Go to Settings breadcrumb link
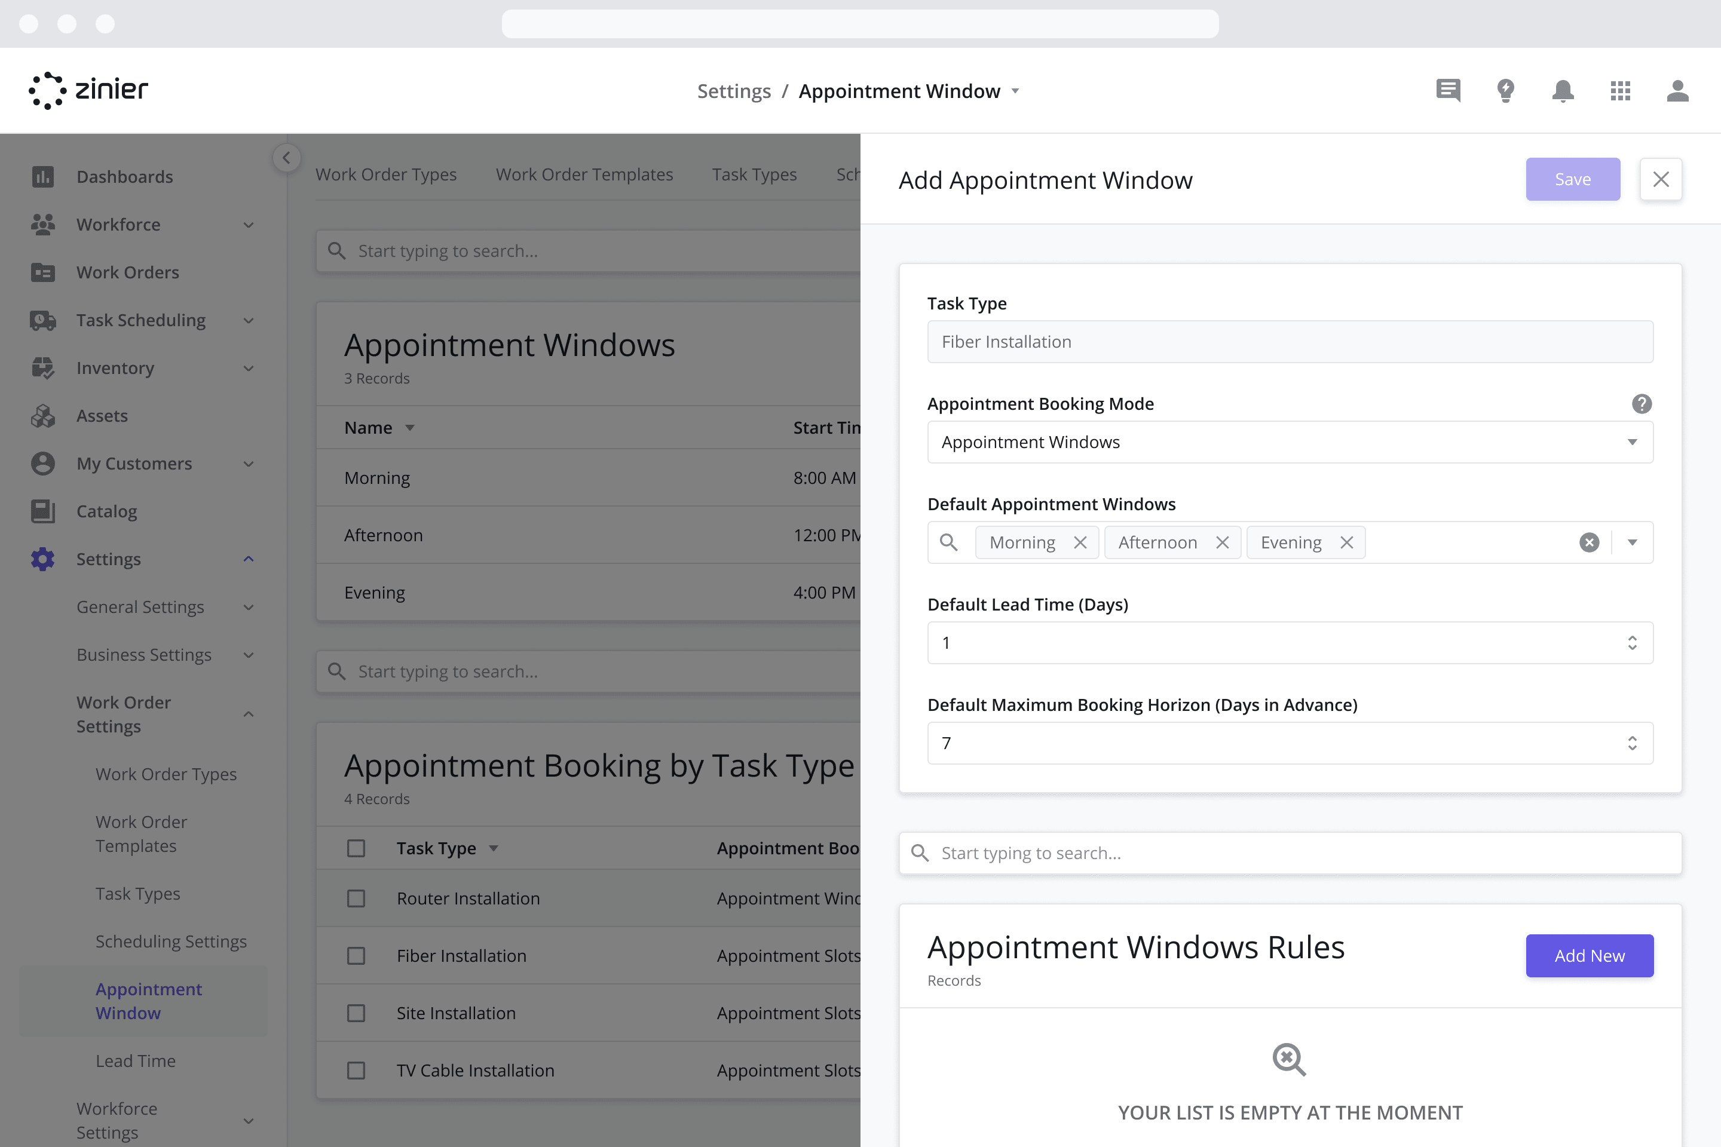Viewport: 1721px width, 1147px height. (x=734, y=91)
